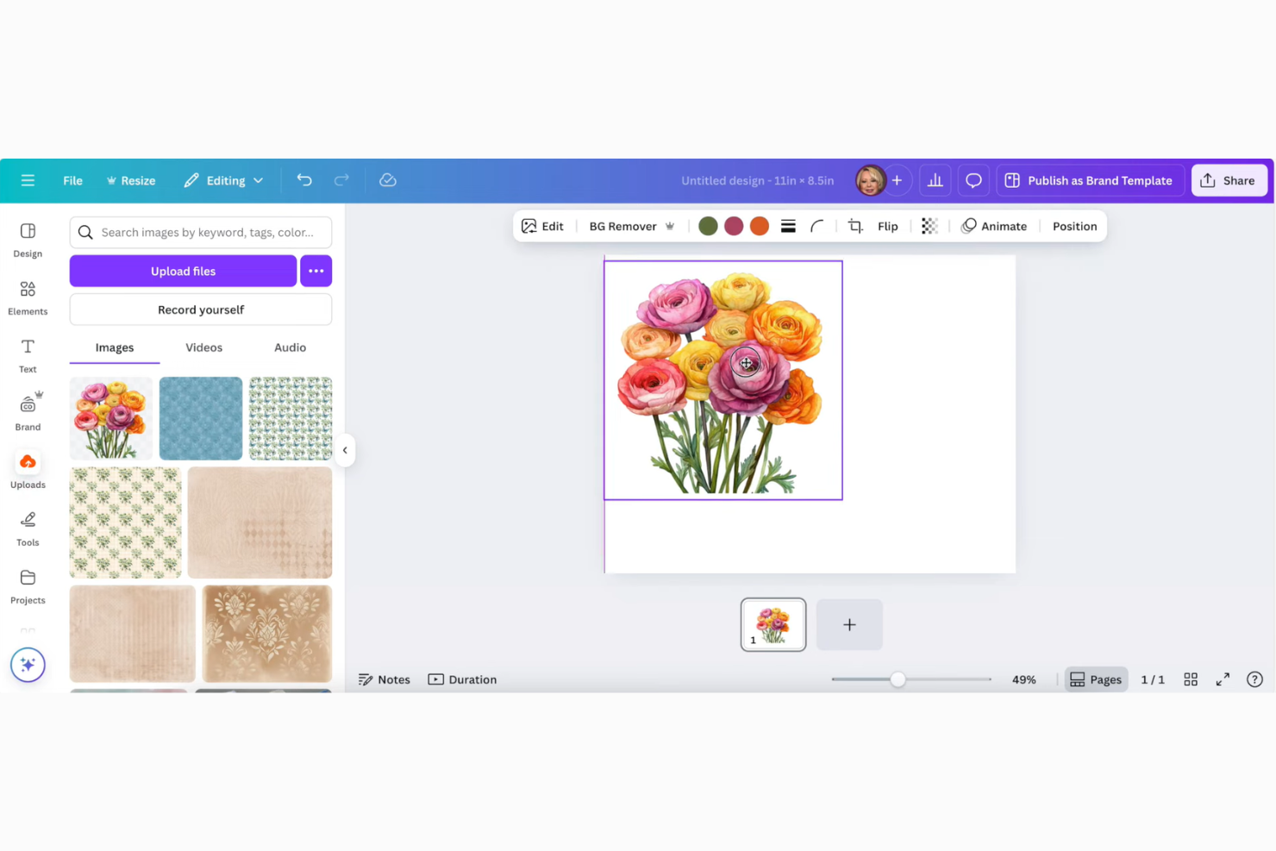
Task: Select the flower bouquet upload thumbnail
Action: tap(111, 418)
